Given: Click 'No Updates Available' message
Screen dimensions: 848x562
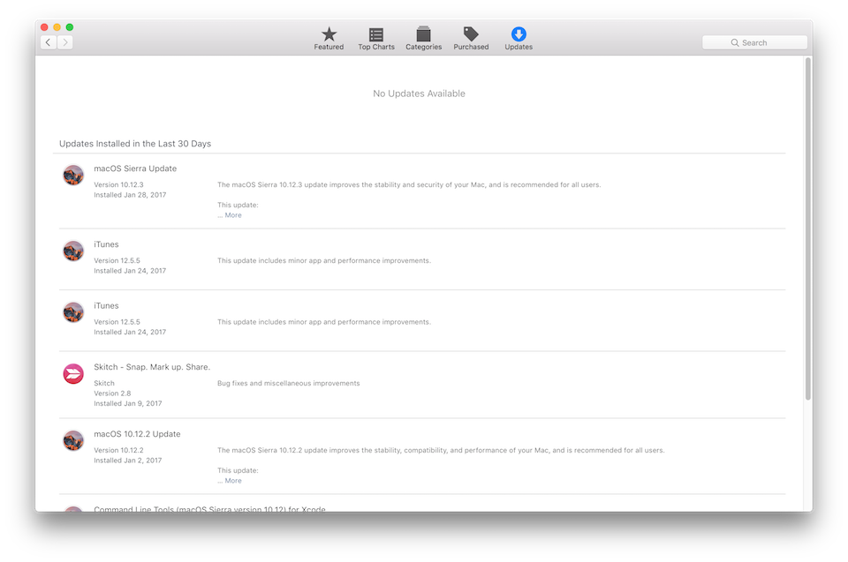Looking at the screenshot, I should (419, 94).
